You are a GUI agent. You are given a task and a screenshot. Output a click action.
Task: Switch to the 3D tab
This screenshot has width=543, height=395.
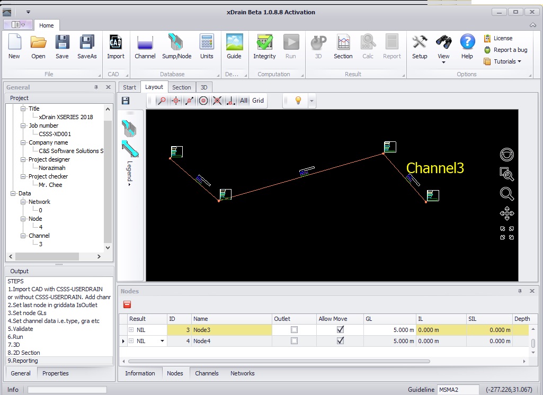point(203,87)
